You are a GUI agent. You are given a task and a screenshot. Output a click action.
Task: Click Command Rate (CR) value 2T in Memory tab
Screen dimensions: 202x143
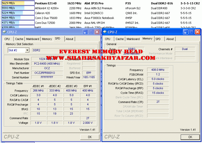point(158,102)
